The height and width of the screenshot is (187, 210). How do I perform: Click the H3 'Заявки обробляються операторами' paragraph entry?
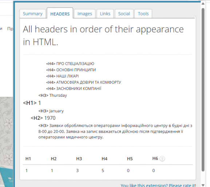(x=115, y=131)
